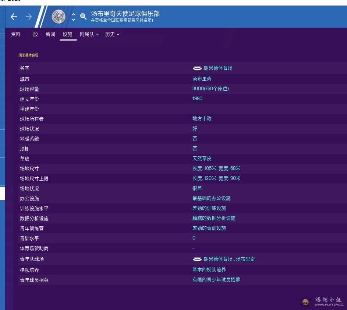Expand the 历史 dropdown menu

(x=113, y=34)
